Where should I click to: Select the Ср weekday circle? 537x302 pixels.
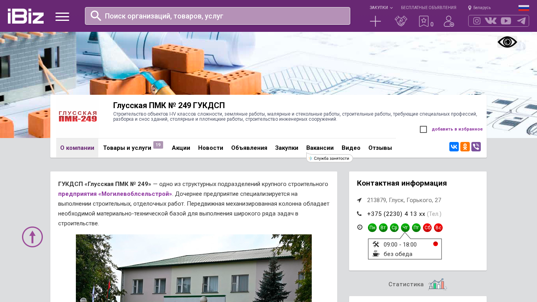(x=394, y=228)
